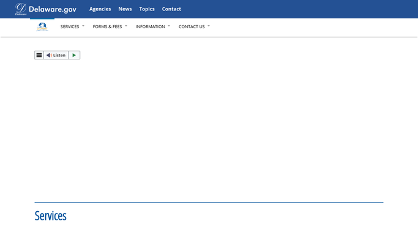Click the Delaware.gov site title
This screenshot has height=235, width=418.
pyautogui.click(x=53, y=9)
